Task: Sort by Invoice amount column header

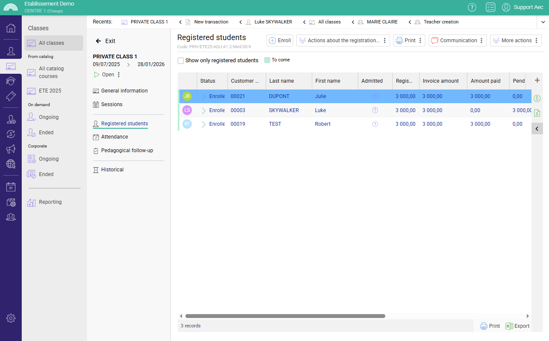Action: click(443, 81)
